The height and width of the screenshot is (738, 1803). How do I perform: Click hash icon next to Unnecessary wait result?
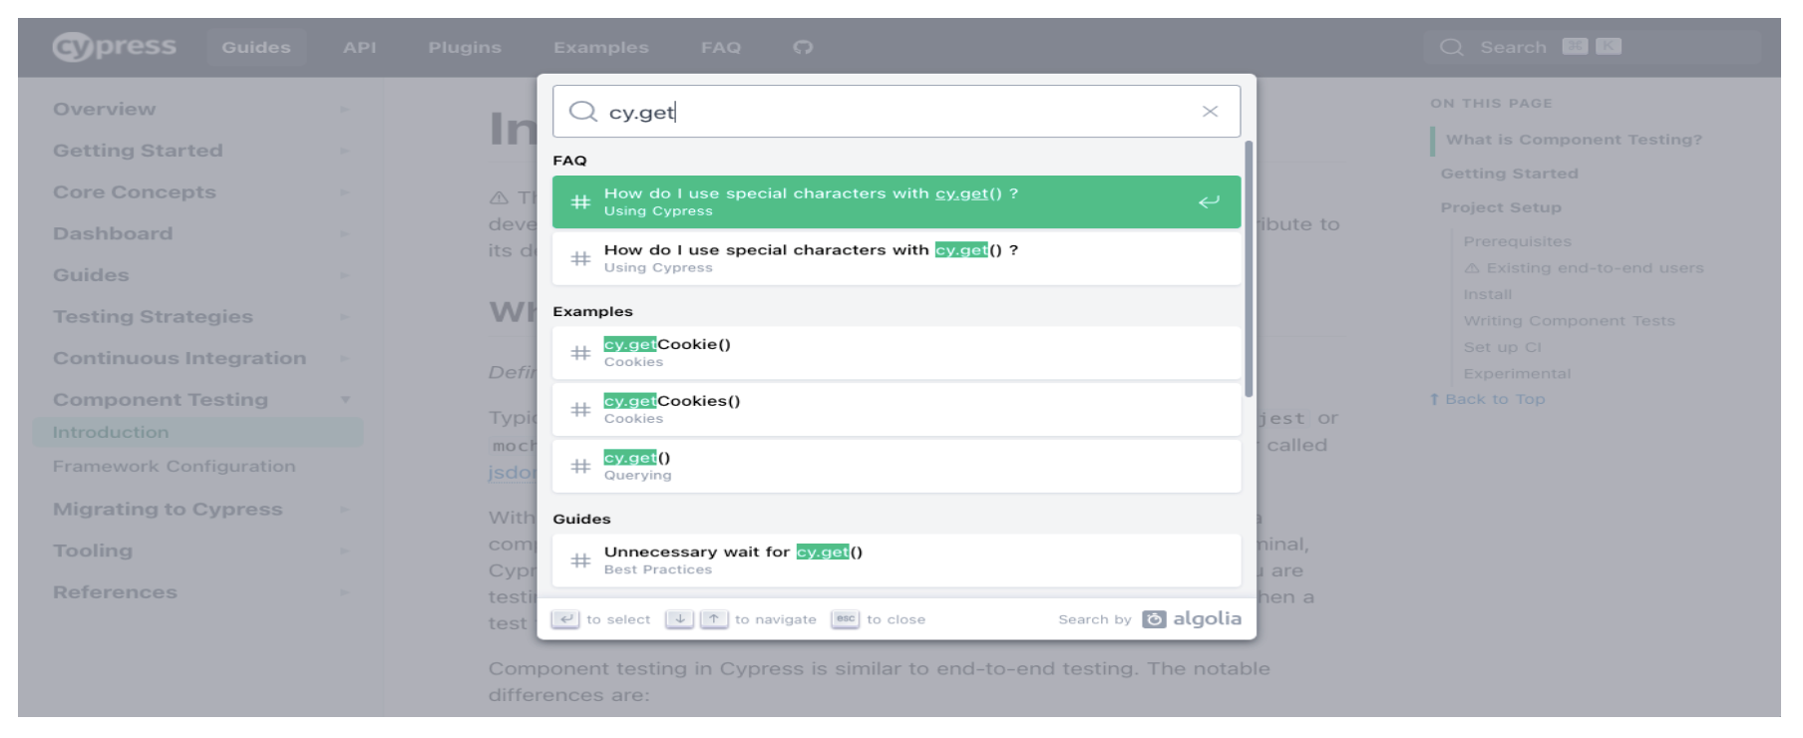click(x=580, y=560)
